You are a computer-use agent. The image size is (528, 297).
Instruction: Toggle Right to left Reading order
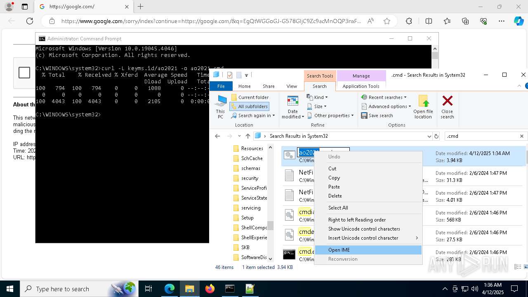pyautogui.click(x=368, y=220)
